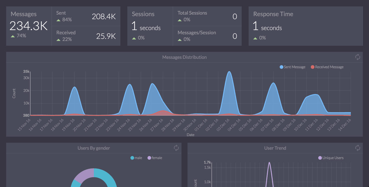Click the trend arrow next to 84%
This screenshot has height=187, width=369.
pyautogui.click(x=58, y=20)
